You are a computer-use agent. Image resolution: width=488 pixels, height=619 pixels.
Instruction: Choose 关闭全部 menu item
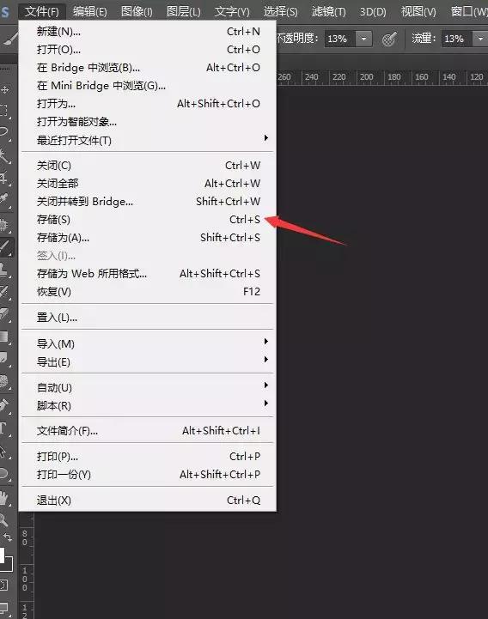pos(148,184)
